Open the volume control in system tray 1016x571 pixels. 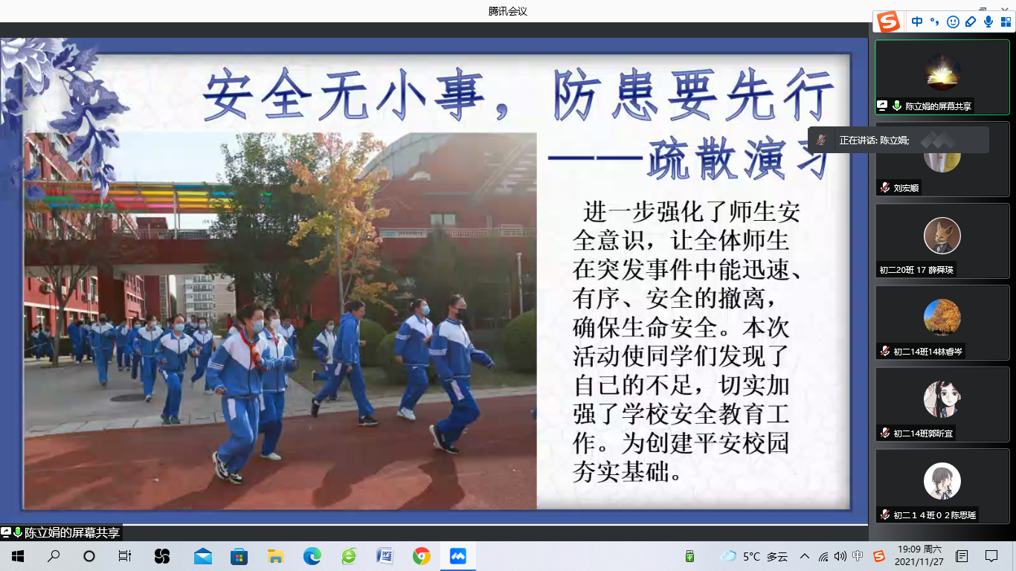(x=840, y=556)
